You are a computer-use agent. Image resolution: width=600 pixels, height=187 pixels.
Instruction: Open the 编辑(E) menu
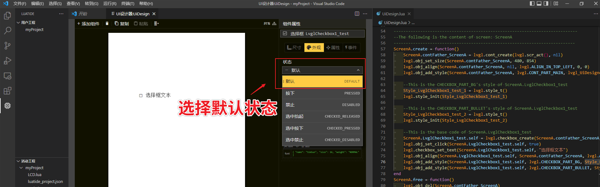[37, 4]
